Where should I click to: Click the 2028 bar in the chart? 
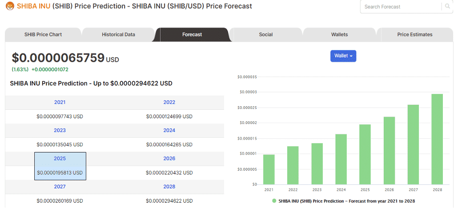[x=437, y=140]
